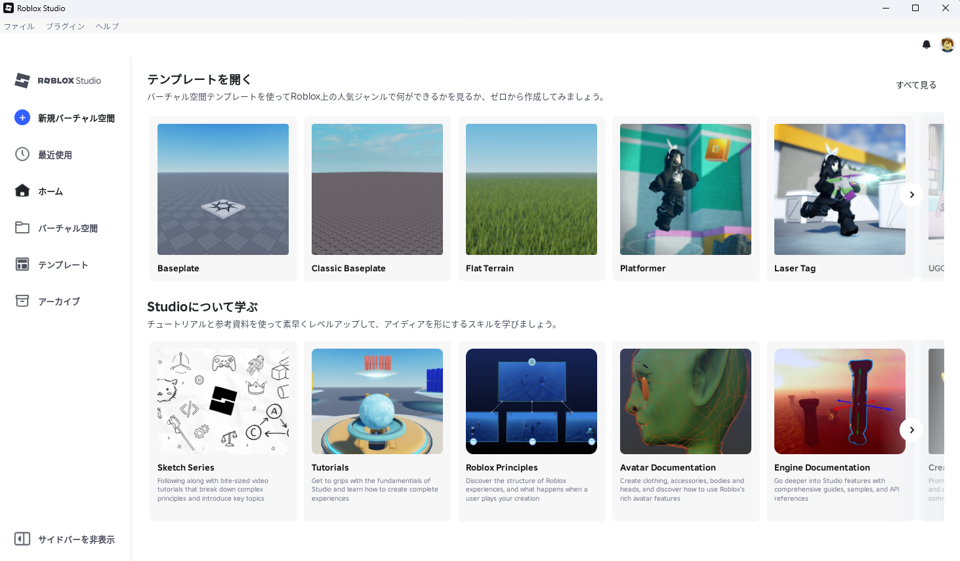Click the Studioについて学ぶ heading
Screen dimensions: 960x561
pos(202,307)
